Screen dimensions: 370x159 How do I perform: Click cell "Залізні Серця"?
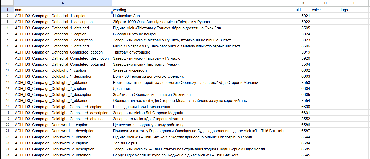tap(203, 143)
